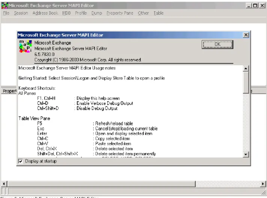Click the main window bottom-right resize grip

click(264, 192)
